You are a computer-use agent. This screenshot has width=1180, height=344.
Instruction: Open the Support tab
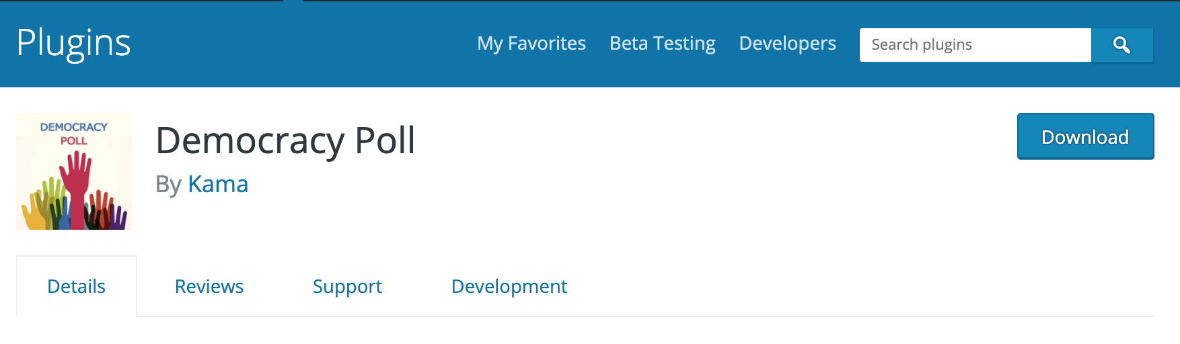click(x=347, y=286)
